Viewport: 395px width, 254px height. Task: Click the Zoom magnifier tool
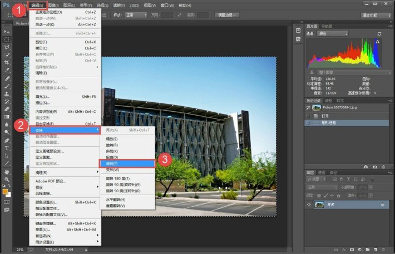pyautogui.click(x=7, y=180)
